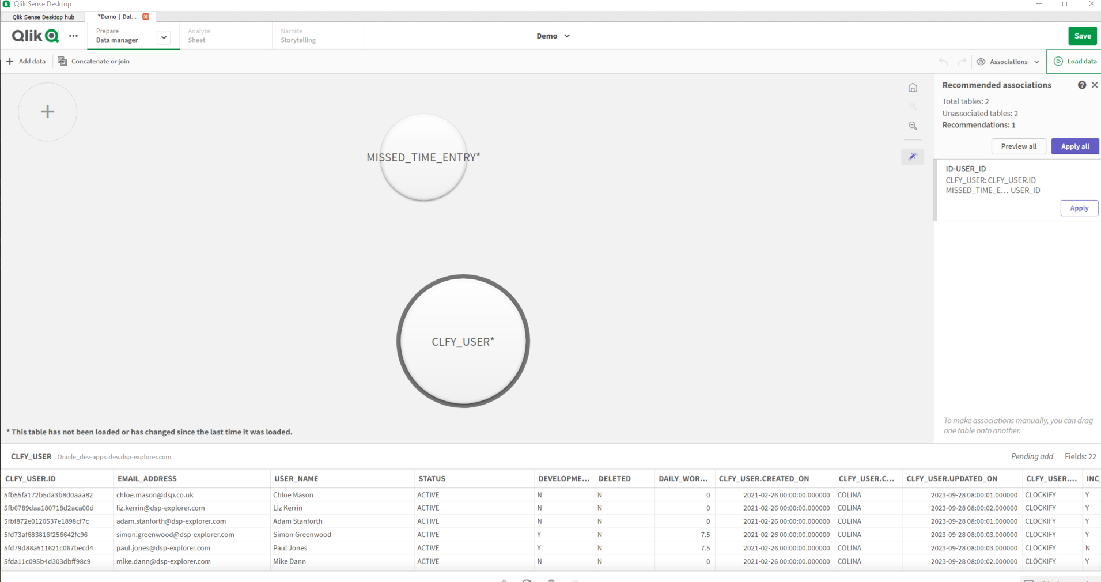
Task: Expand the Associations view dropdown arrow
Action: click(1036, 62)
